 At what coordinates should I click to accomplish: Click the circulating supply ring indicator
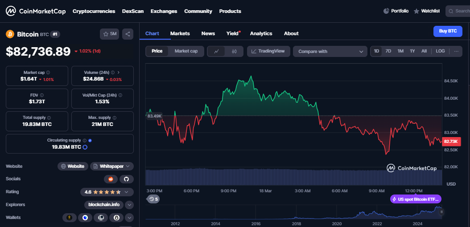[x=85, y=147]
